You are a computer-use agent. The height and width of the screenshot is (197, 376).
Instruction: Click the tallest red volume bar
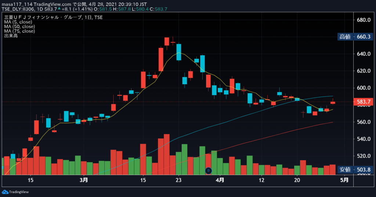coord(167,154)
